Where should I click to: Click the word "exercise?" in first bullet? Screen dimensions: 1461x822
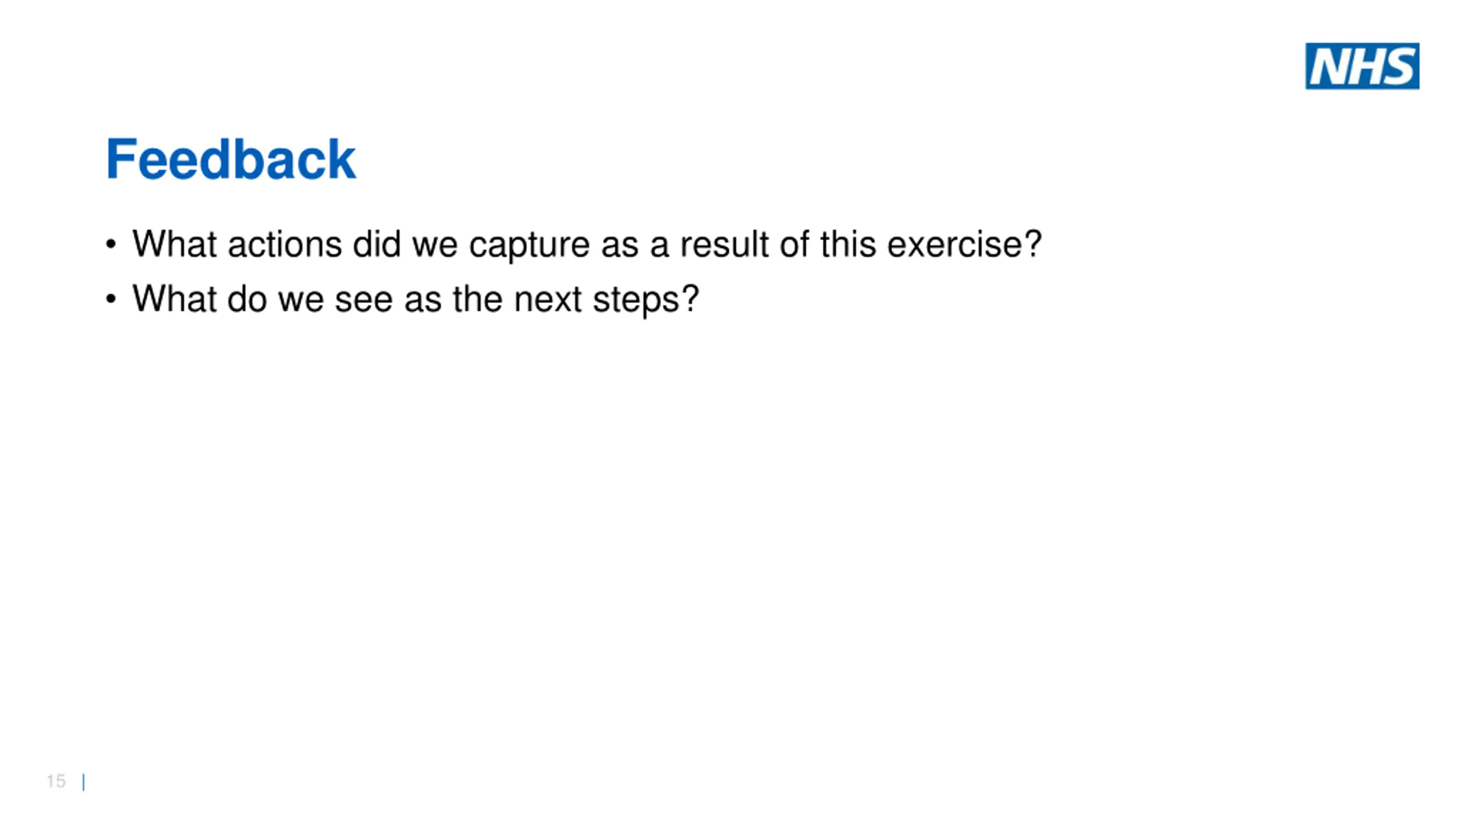[964, 244]
